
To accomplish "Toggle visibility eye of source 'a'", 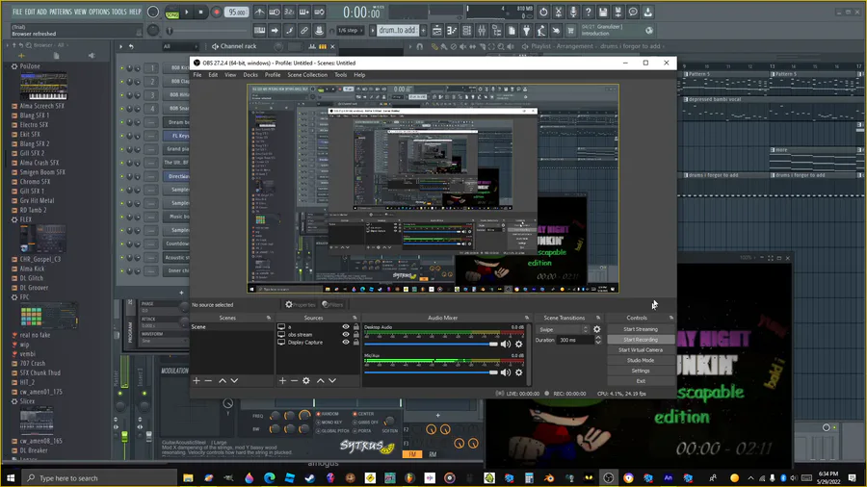I will click(x=346, y=327).
